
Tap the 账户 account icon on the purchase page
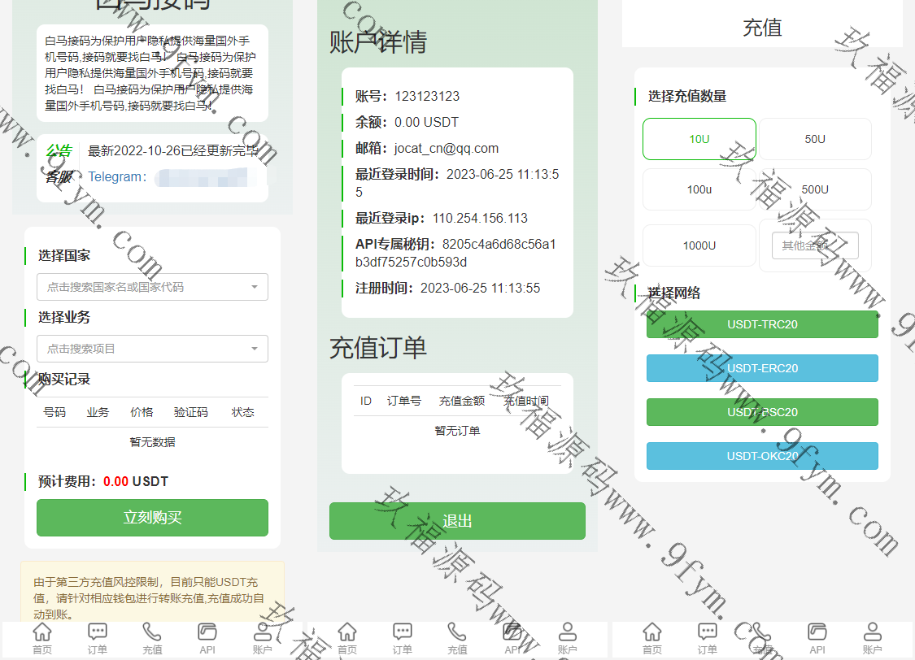coord(263,632)
